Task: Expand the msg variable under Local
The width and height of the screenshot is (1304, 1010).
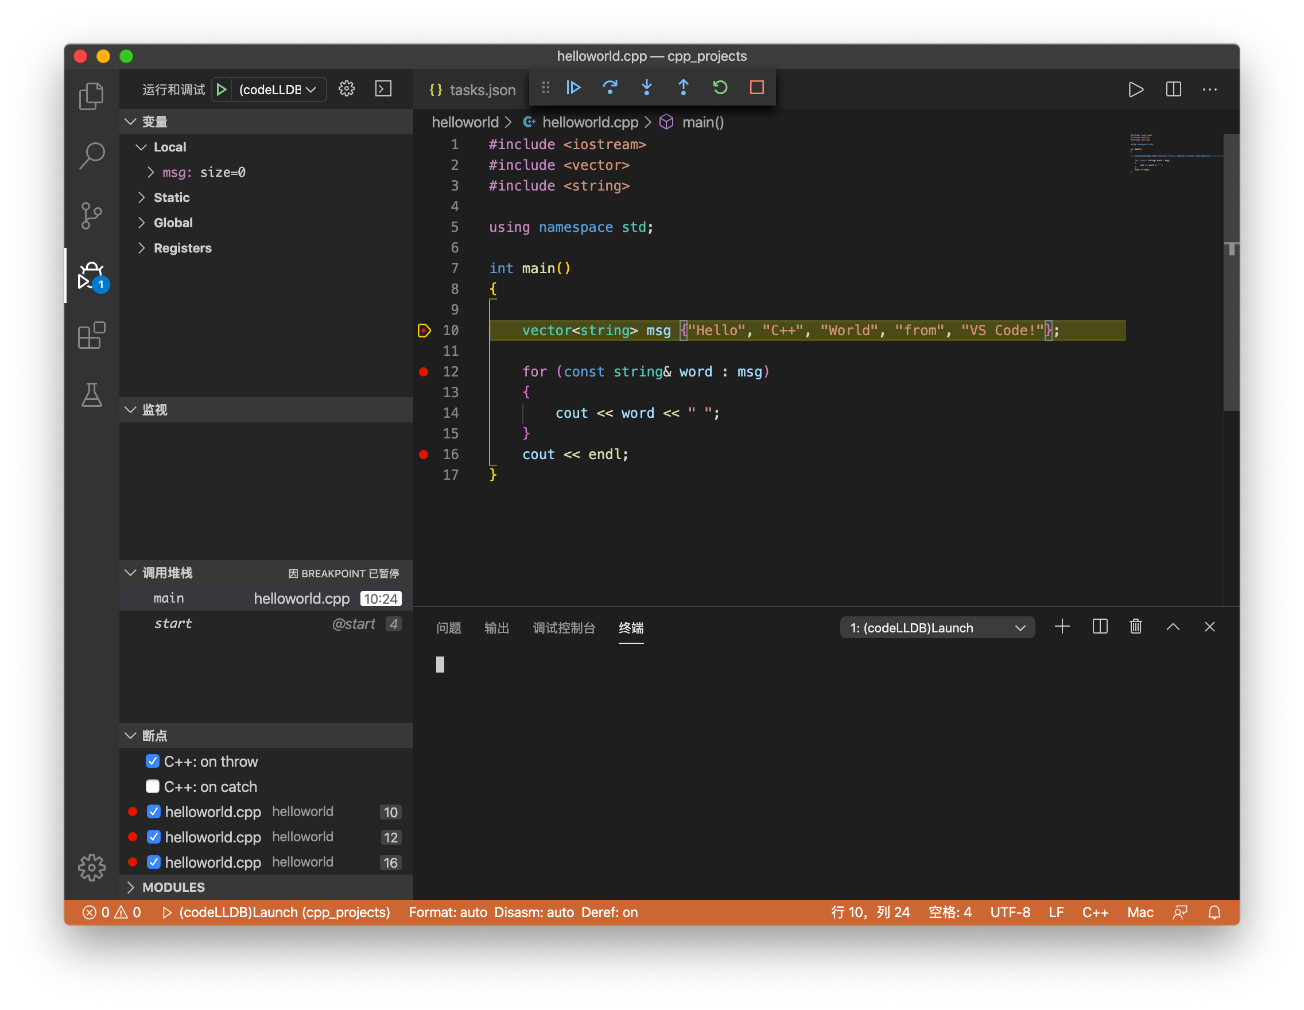Action: (x=150, y=173)
